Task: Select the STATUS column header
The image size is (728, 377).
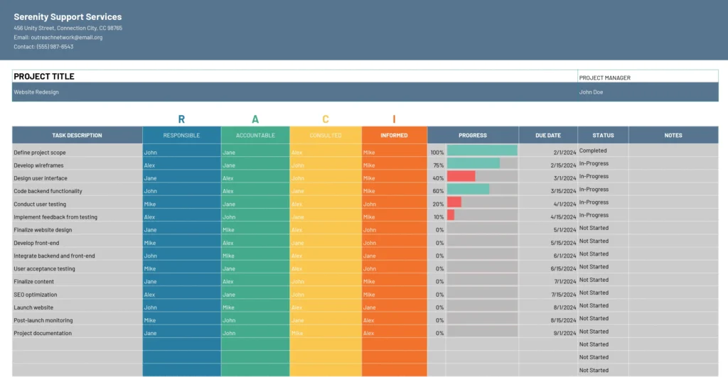Action: (603, 136)
